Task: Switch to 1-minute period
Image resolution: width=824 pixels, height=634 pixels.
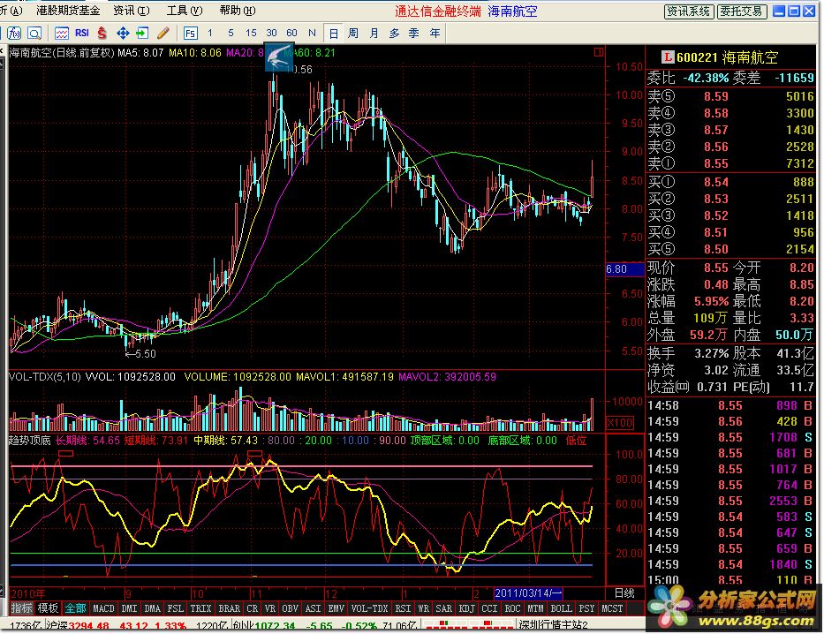Action: coord(210,33)
